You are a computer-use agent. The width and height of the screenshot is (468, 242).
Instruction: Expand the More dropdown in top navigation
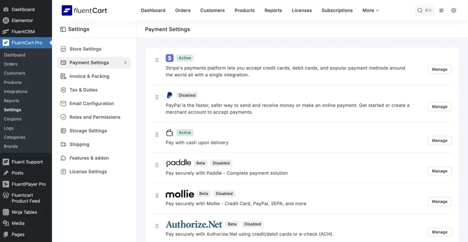point(371,11)
